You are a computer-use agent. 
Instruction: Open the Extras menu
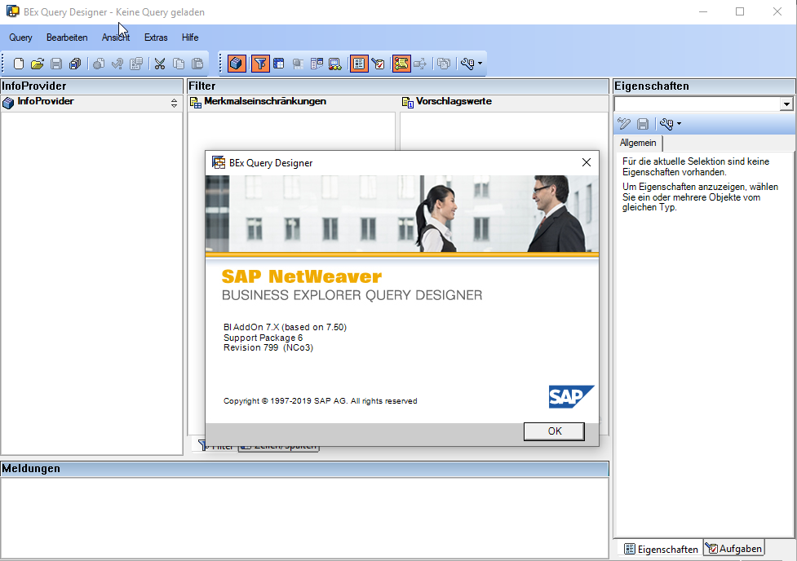[156, 38]
